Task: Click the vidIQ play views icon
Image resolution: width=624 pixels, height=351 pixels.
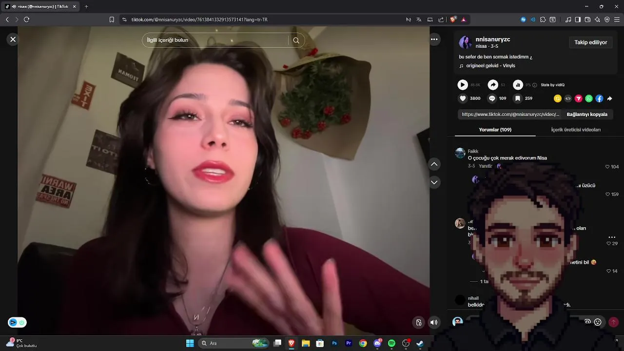Action: tap(463, 85)
